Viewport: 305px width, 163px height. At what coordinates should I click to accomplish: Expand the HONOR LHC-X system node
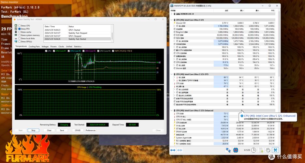click(x=171, y=14)
